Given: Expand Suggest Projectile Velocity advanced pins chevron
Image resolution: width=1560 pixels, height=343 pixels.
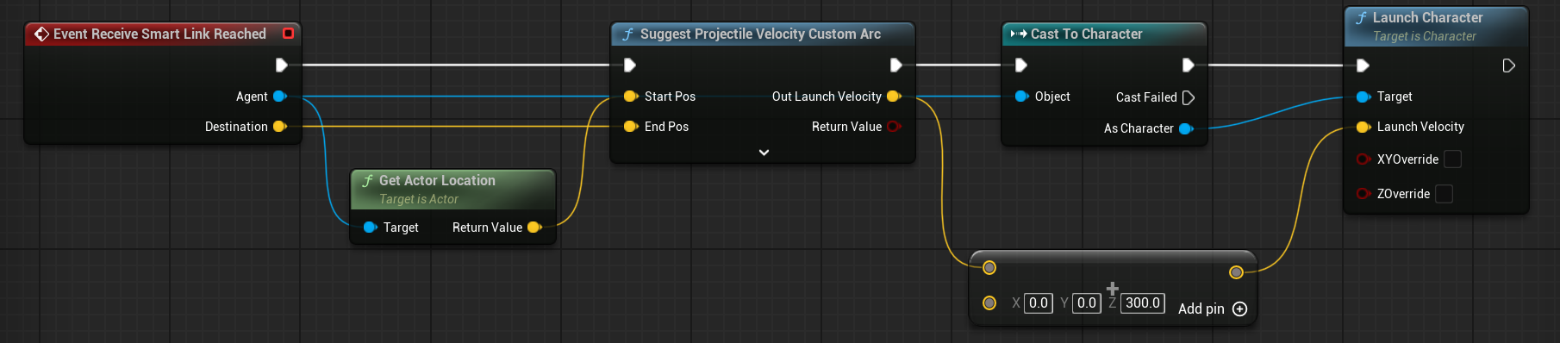Looking at the screenshot, I should pos(764,153).
